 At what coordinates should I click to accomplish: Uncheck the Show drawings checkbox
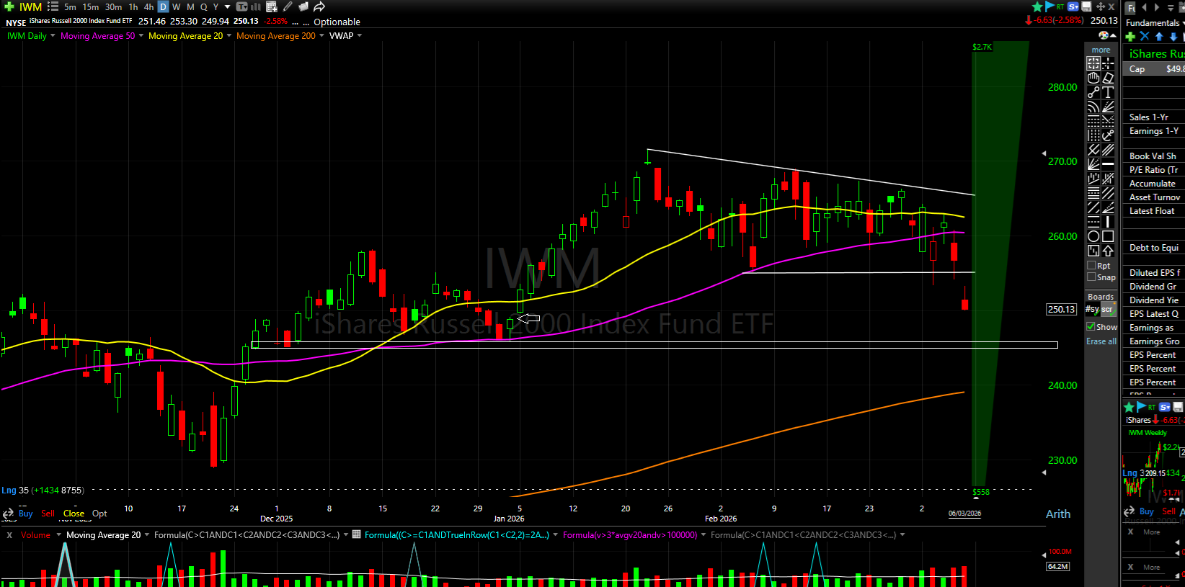point(1091,327)
